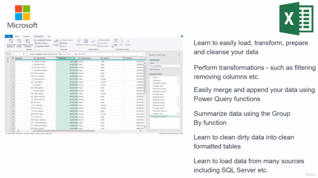Click Duplicate Column in ribbon

click(42, 46)
